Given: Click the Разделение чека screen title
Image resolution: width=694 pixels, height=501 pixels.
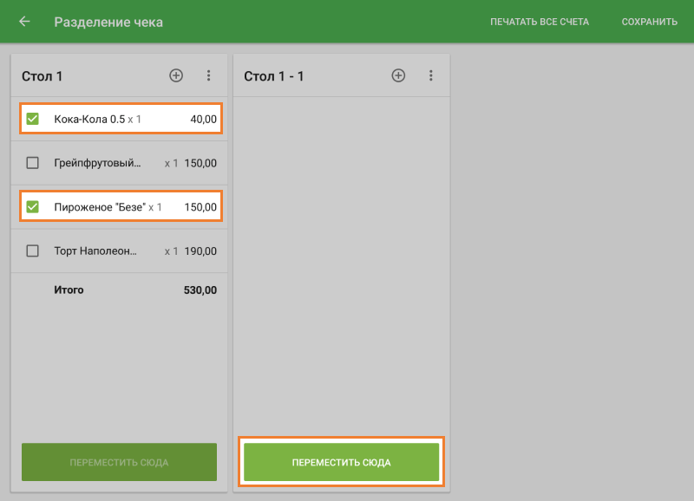Looking at the screenshot, I should tap(108, 22).
